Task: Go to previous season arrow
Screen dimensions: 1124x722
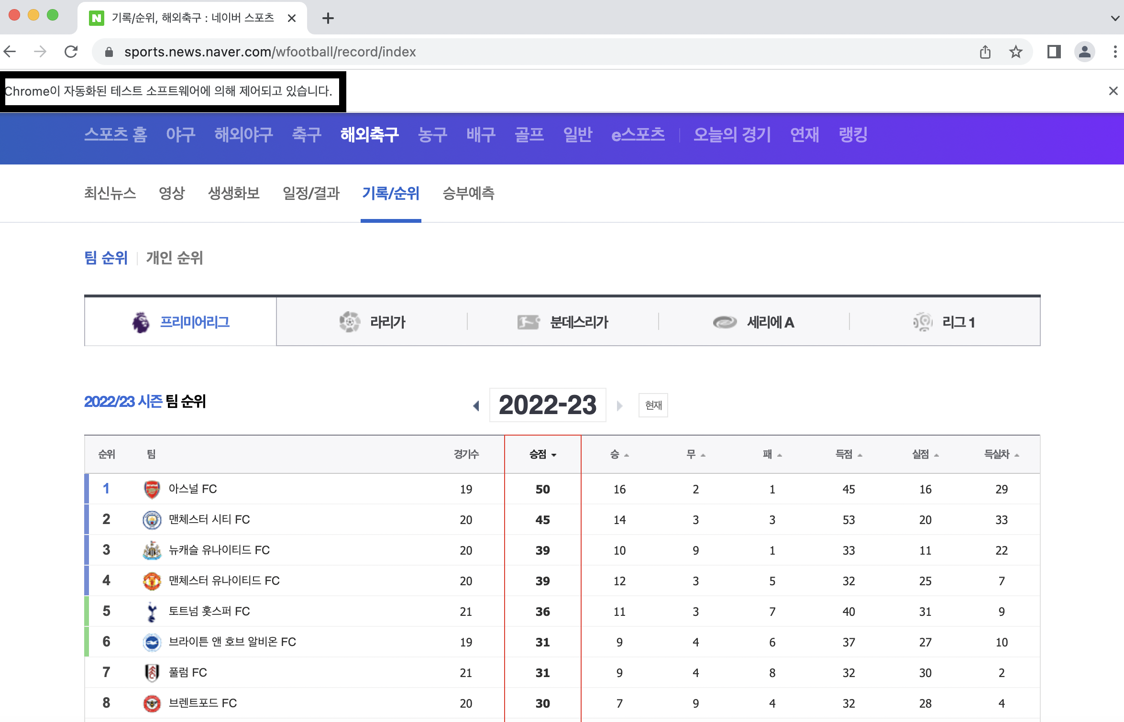Action: [x=476, y=406]
